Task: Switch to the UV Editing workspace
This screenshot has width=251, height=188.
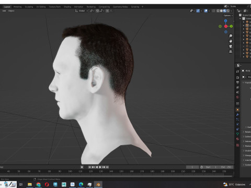Action: pos(41,7)
